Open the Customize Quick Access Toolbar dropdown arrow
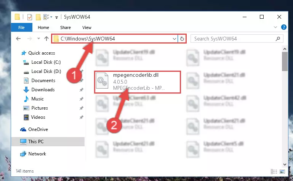293x181 pixels. click(x=56, y=18)
